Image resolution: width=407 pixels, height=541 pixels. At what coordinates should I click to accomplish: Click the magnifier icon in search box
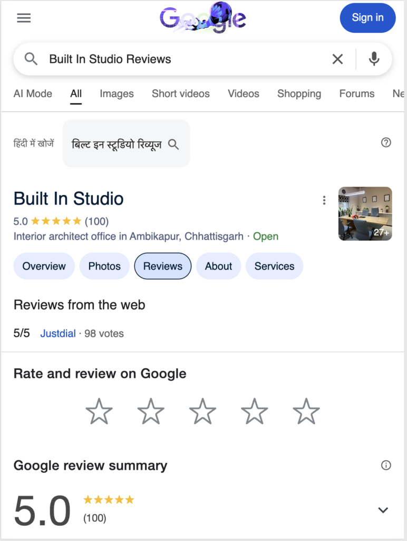[x=31, y=59]
